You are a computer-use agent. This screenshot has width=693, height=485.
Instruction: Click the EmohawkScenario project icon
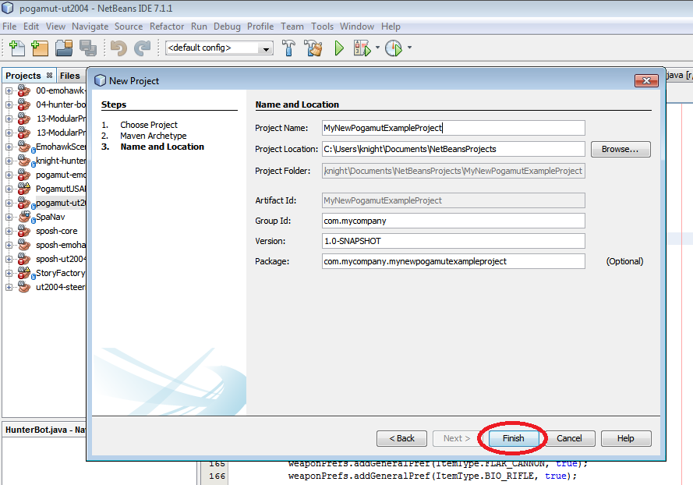24,147
